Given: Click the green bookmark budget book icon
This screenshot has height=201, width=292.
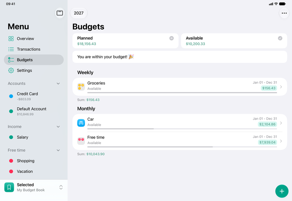Looking at the screenshot, I should click(x=9, y=187).
